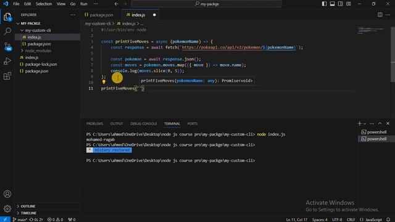Close the terminal panel
This screenshot has width=395, height=222.
[388, 123]
